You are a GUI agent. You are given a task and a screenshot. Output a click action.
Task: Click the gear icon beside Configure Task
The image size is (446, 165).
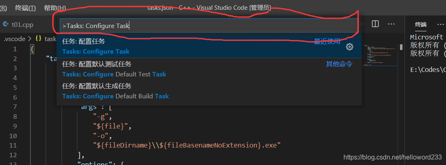pos(349,47)
